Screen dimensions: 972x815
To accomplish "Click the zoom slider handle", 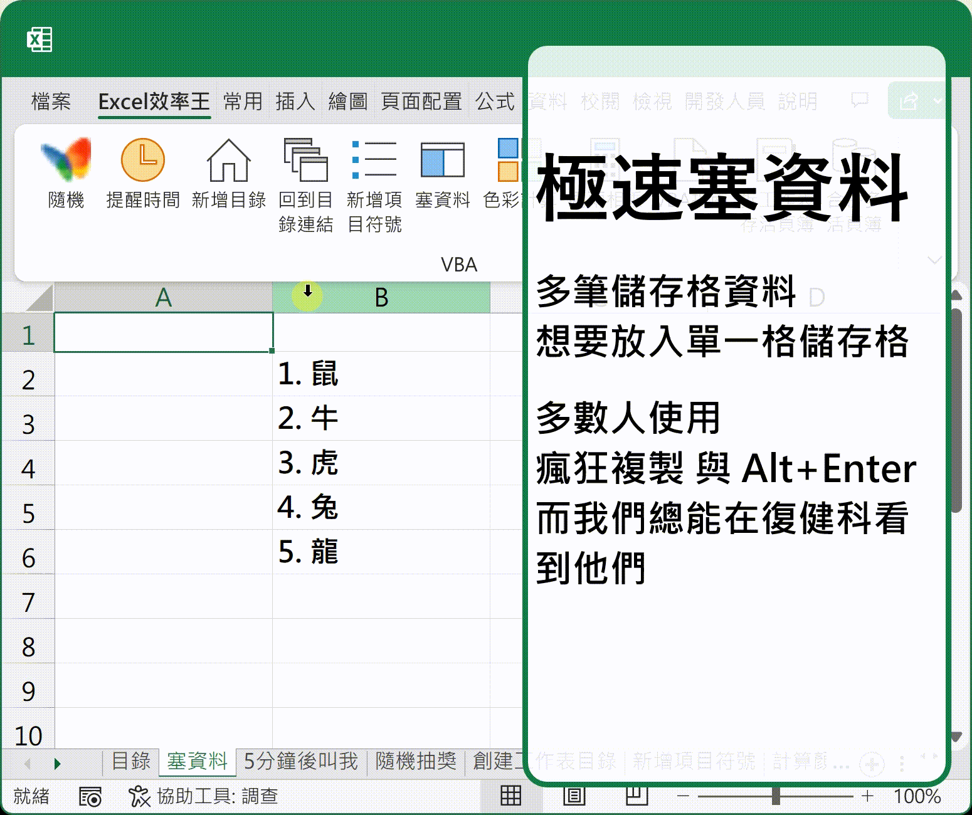I will pyautogui.click(x=776, y=796).
